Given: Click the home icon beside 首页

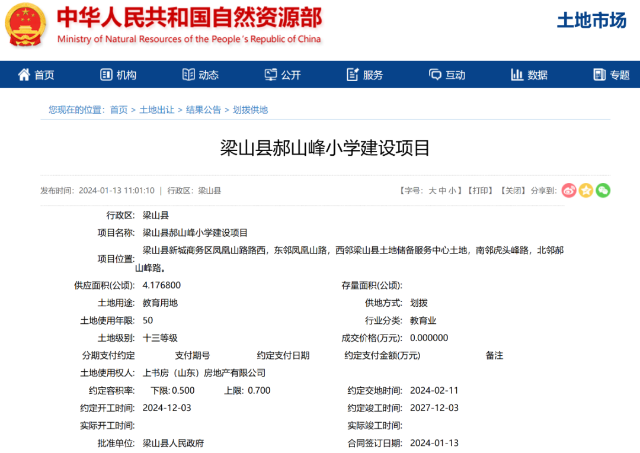Looking at the screenshot, I should click(x=23, y=74).
